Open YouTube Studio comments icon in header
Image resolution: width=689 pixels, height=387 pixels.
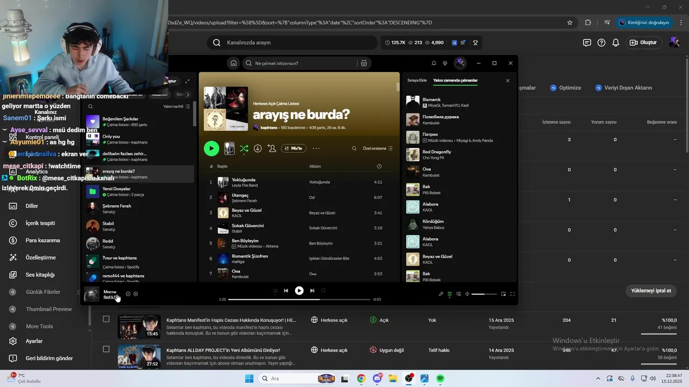[587, 42]
